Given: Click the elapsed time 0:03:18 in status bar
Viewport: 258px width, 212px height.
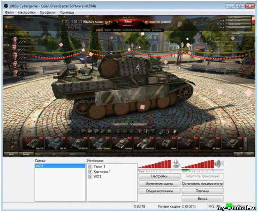Looking at the screenshot, I should [140, 206].
